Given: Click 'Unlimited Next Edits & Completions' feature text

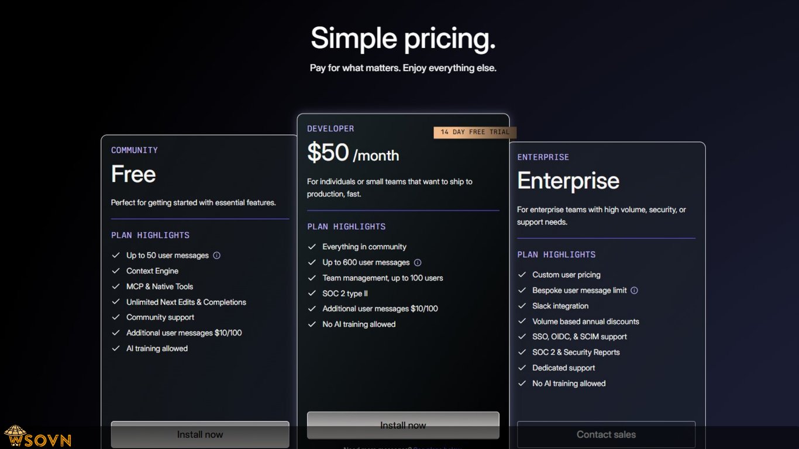Looking at the screenshot, I should point(186,302).
